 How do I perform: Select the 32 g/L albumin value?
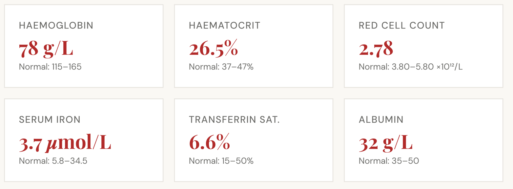pyautogui.click(x=385, y=143)
